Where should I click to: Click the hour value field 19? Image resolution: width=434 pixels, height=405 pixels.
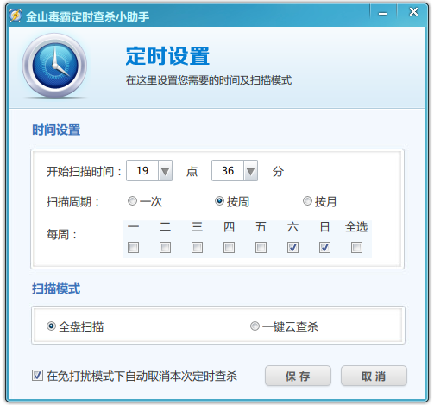142,171
